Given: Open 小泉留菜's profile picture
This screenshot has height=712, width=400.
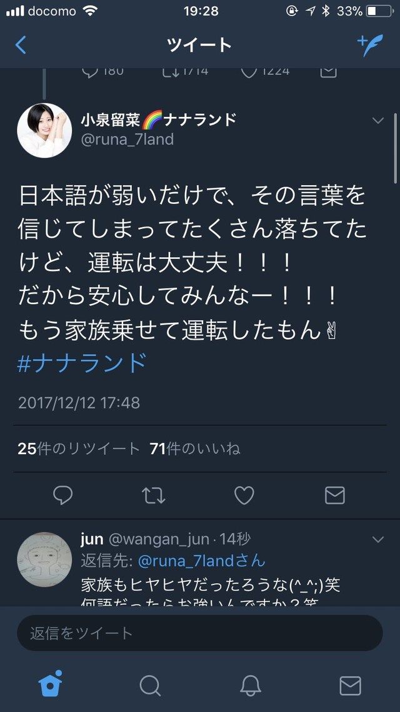Looking at the screenshot, I should pyautogui.click(x=44, y=130).
